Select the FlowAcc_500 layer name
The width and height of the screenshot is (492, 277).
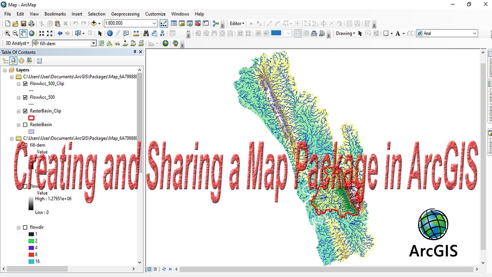pos(42,97)
